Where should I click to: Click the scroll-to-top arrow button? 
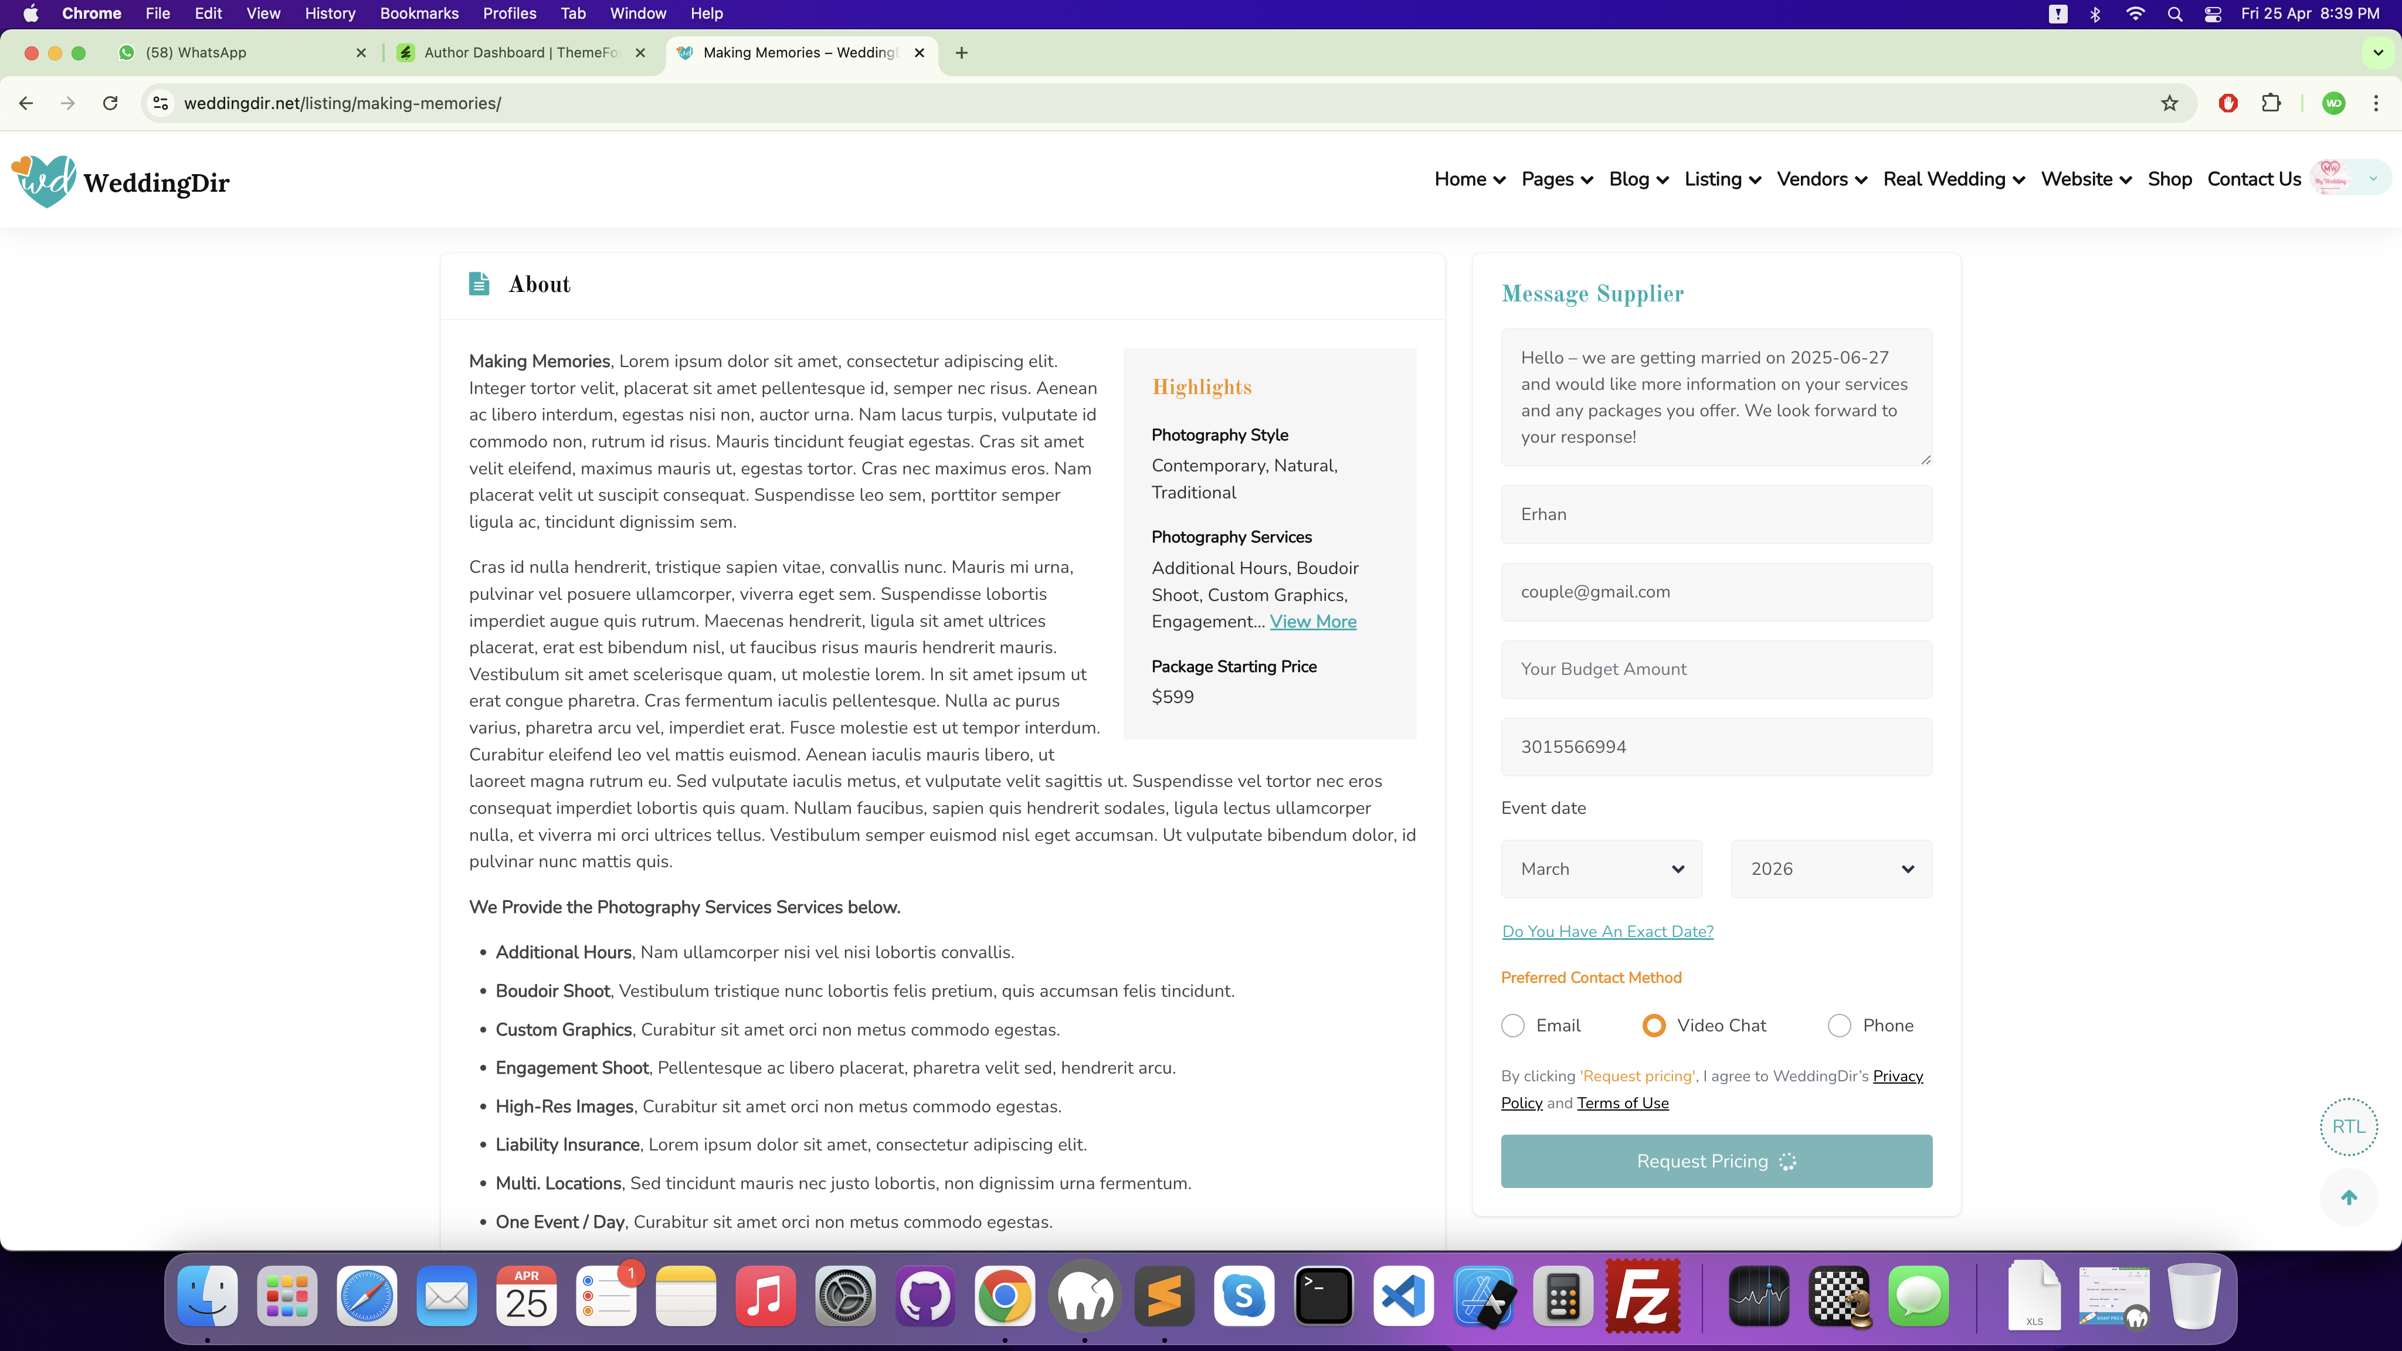[2348, 1198]
